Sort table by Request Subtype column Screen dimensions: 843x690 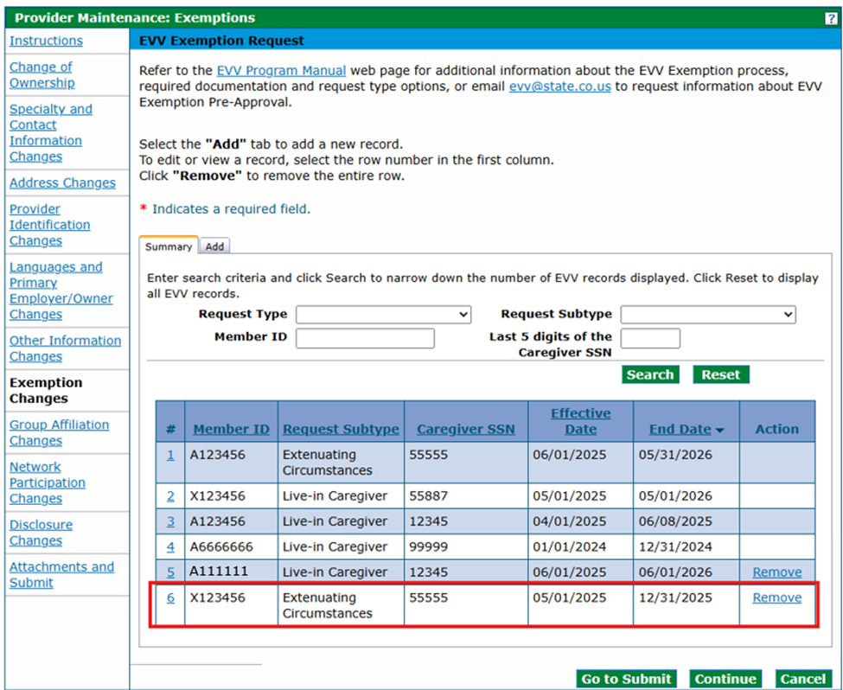341,429
